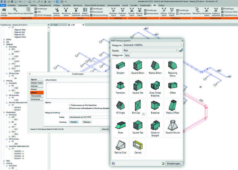238x170 pixels.
Task: Select the Reducing Elbow part
Action: click(172, 68)
